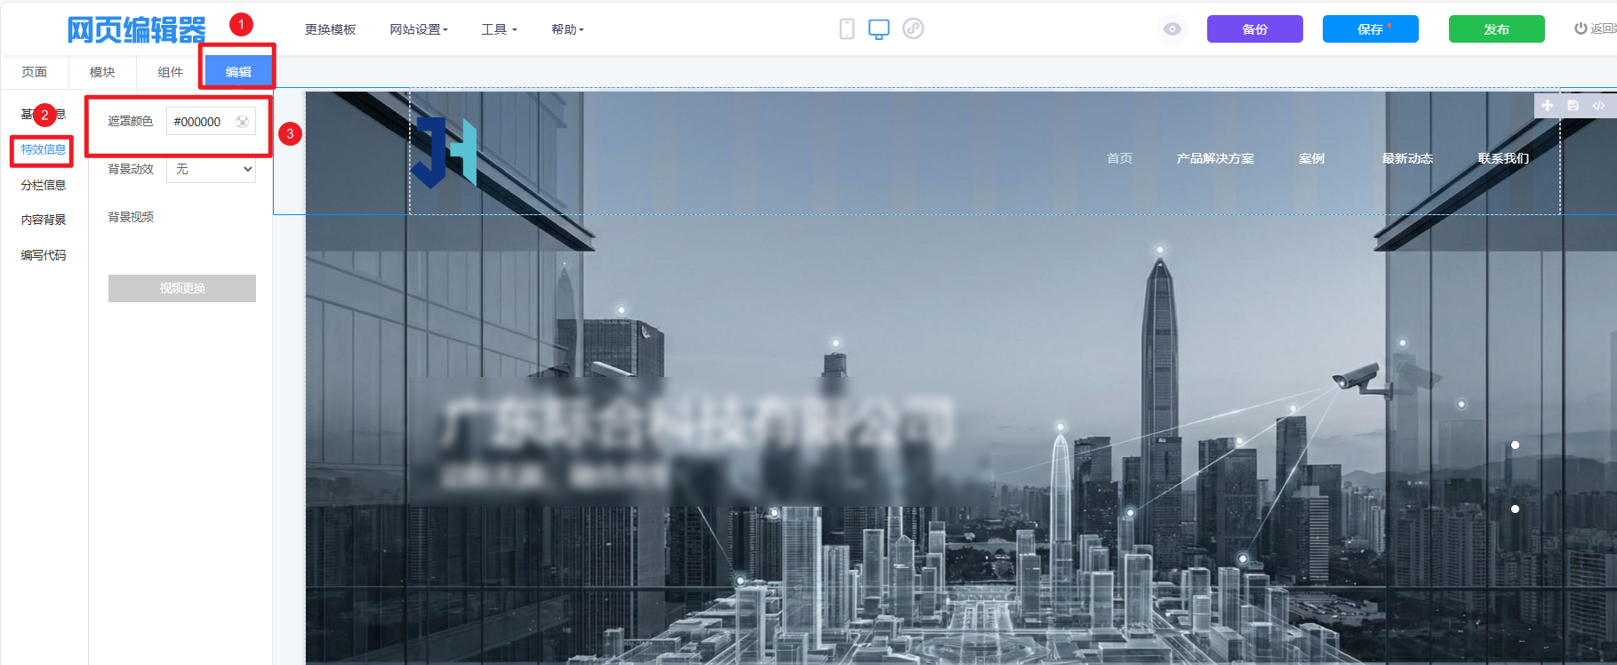Click the 背景视频 label
1617x665 pixels.
tap(131, 217)
